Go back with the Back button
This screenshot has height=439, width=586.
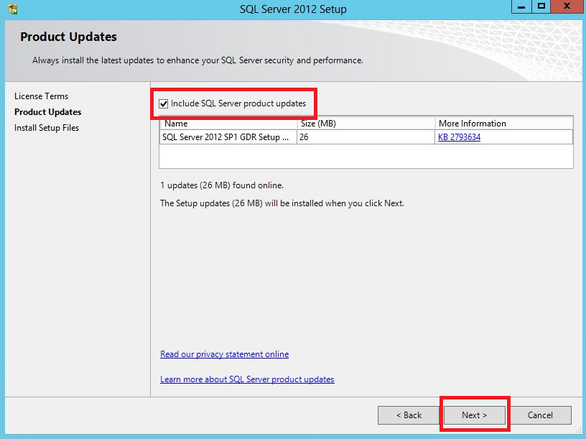[x=409, y=415]
